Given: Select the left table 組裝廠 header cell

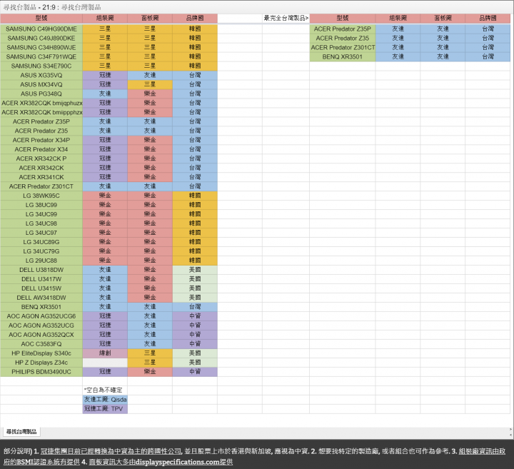Looking at the screenshot, I should [105, 18].
